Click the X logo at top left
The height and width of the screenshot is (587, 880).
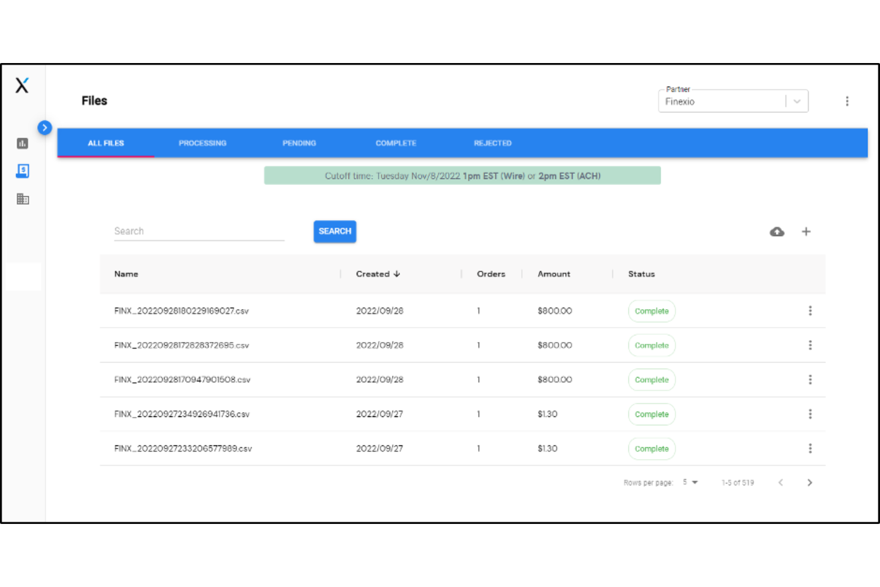pos(22,85)
